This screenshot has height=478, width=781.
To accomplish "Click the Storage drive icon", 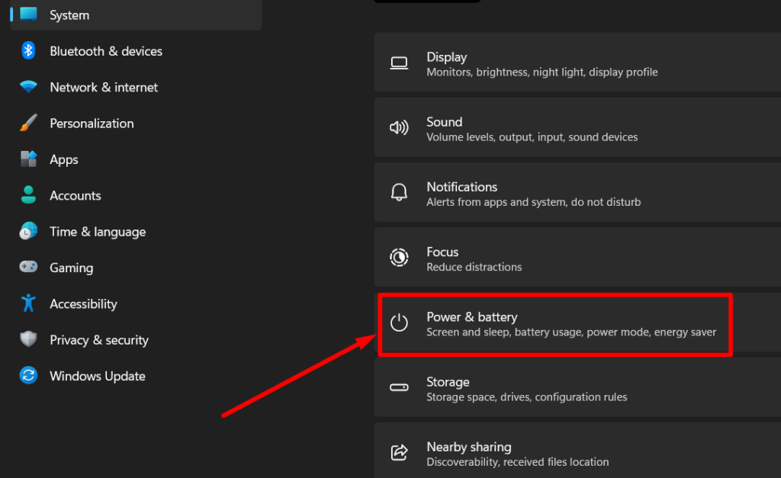I will [399, 387].
